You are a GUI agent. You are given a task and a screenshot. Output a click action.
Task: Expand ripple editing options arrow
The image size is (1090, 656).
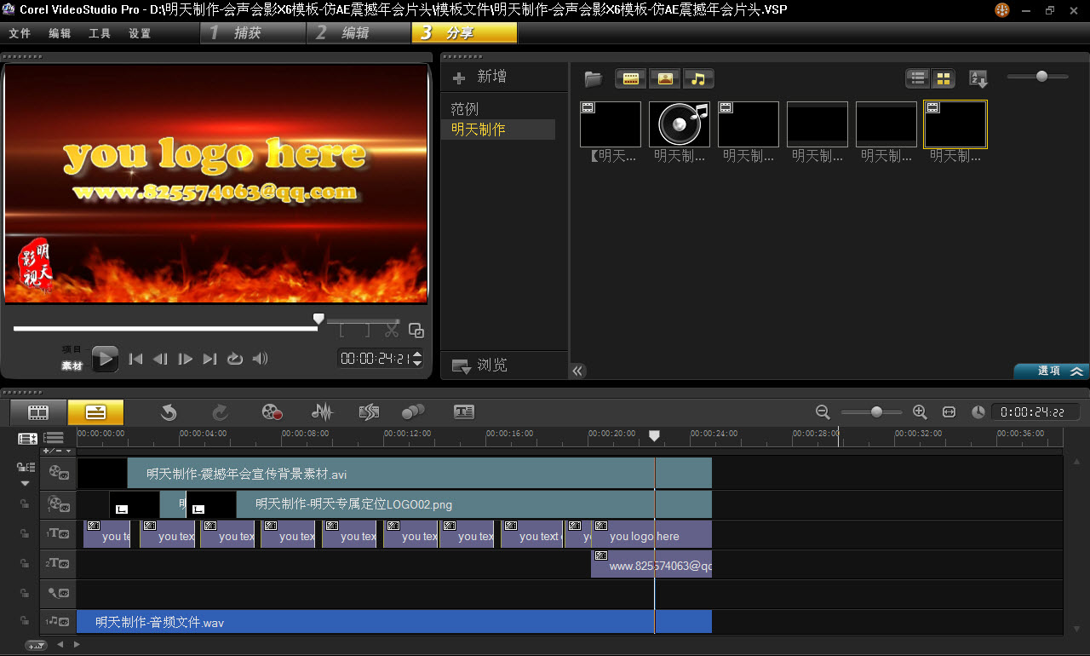[25, 483]
